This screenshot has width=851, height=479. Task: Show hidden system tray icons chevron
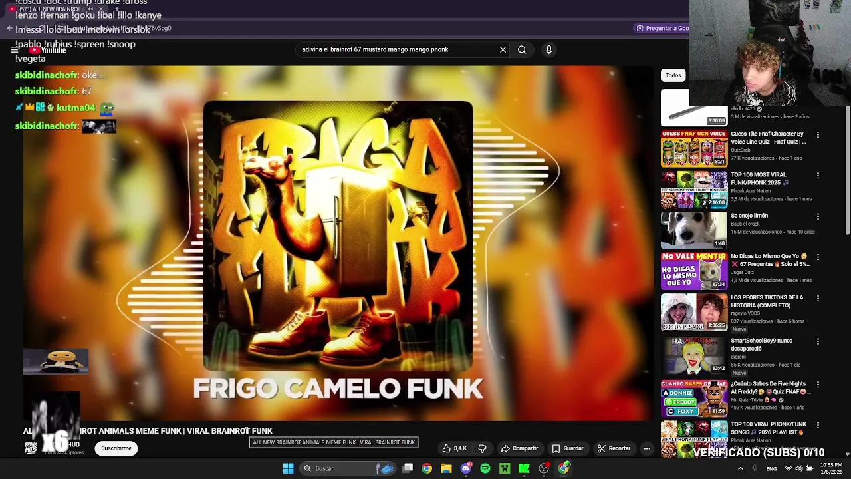click(x=741, y=468)
